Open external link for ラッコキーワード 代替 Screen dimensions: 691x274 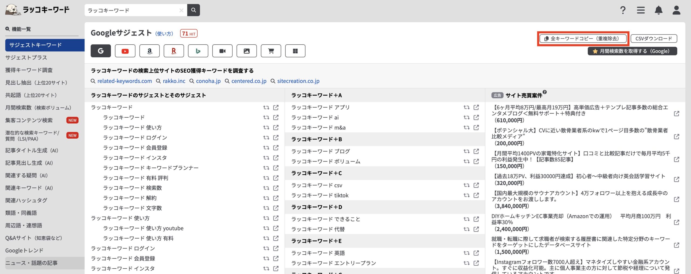[x=476, y=229]
